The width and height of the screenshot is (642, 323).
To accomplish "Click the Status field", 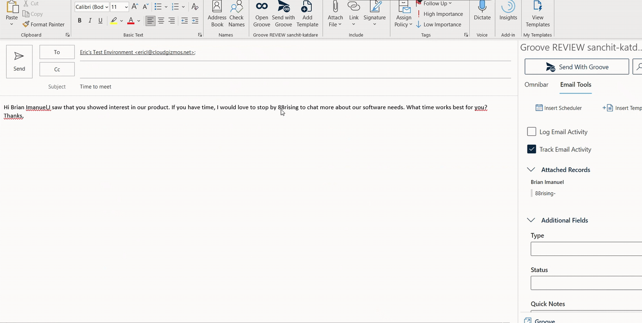I will pos(586,283).
